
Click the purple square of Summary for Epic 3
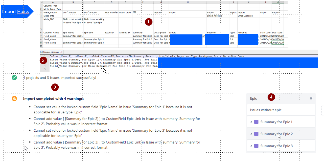pyautogui.click(x=256, y=146)
